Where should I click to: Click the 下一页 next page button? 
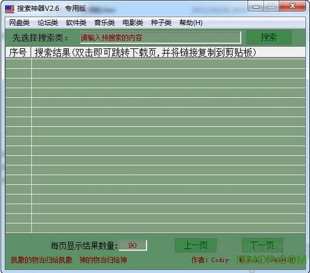point(262,245)
